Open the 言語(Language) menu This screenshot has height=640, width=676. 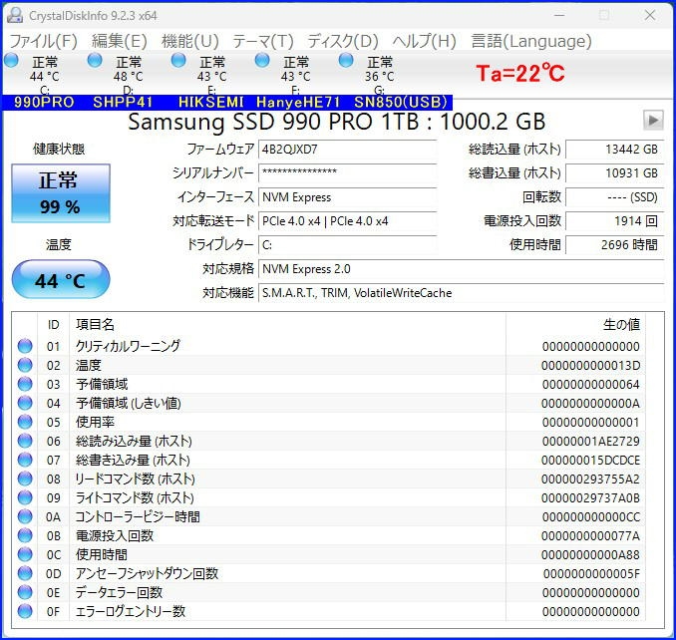[x=531, y=41]
